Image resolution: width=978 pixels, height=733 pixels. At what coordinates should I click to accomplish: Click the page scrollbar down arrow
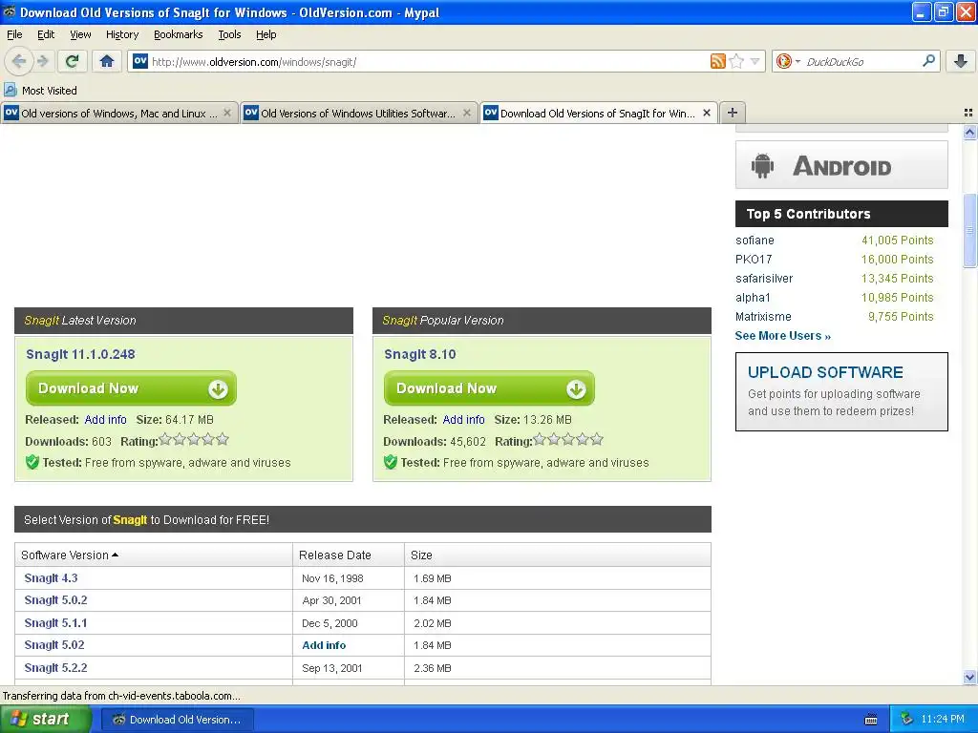coord(970,678)
